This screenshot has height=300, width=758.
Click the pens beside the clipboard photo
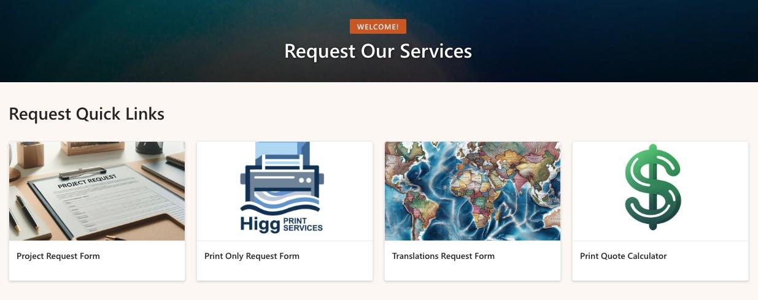point(23,213)
